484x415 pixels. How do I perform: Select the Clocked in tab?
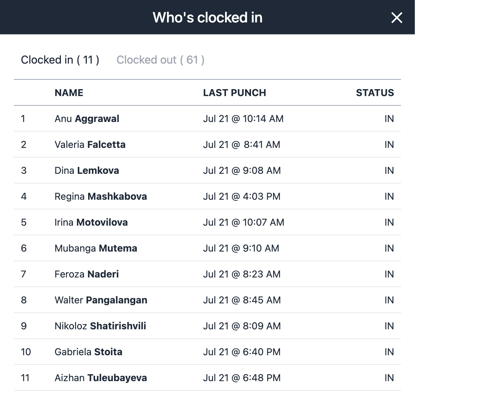[60, 60]
